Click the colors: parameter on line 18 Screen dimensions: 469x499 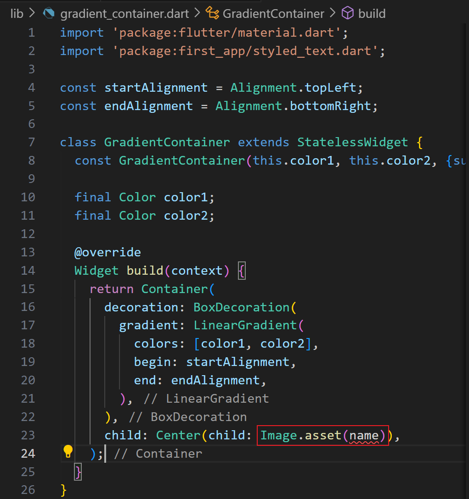pos(159,344)
